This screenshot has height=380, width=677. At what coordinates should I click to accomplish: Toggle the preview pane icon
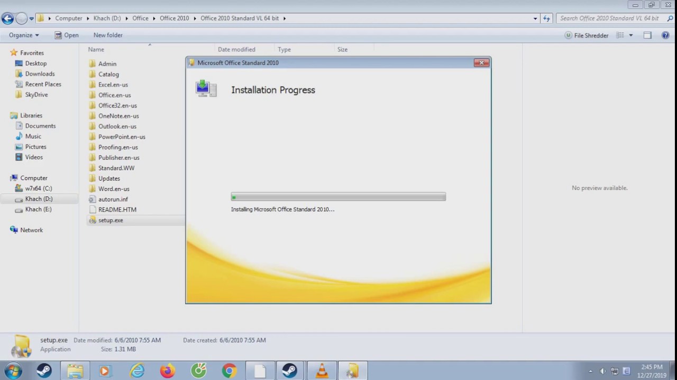pos(647,35)
